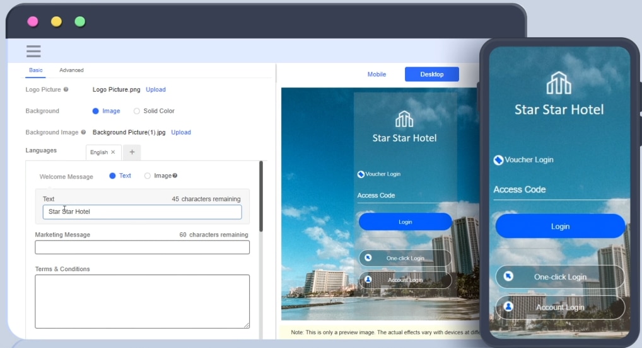This screenshot has height=348, width=642.
Task: Show the Desktop preview
Action: [432, 74]
